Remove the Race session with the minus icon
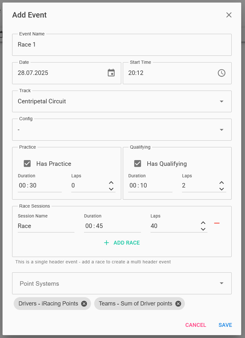Image resolution: width=245 pixels, height=338 pixels. 217,223
